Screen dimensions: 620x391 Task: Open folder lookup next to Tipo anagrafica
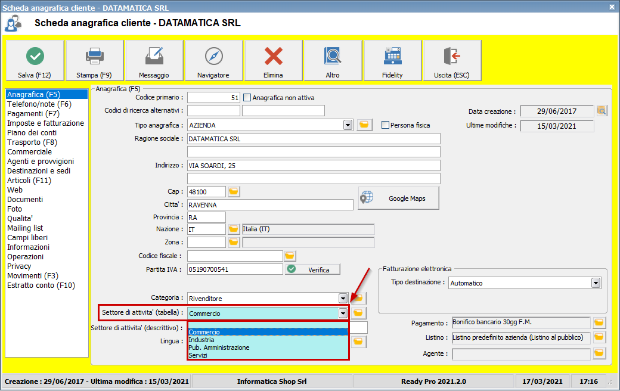[x=364, y=125]
